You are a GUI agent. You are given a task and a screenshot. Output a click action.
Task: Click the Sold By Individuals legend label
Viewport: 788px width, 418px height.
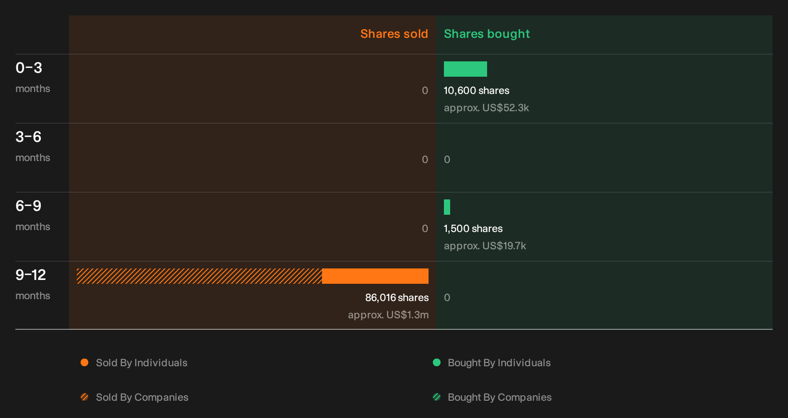click(142, 363)
